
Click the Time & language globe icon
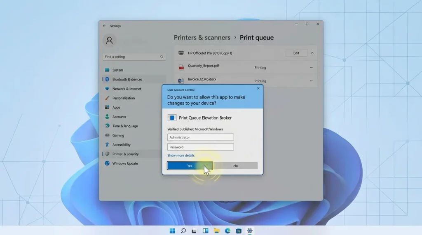[107, 126]
